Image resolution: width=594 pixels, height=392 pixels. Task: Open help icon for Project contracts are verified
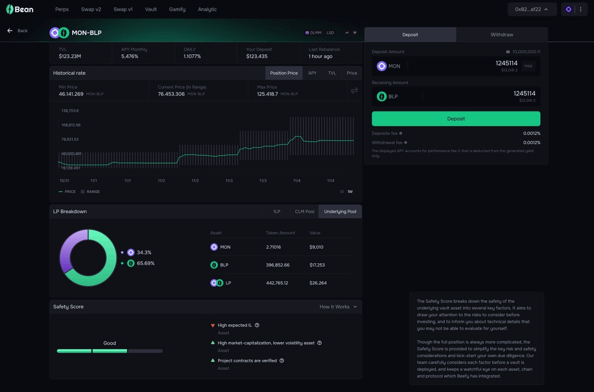[282, 361]
